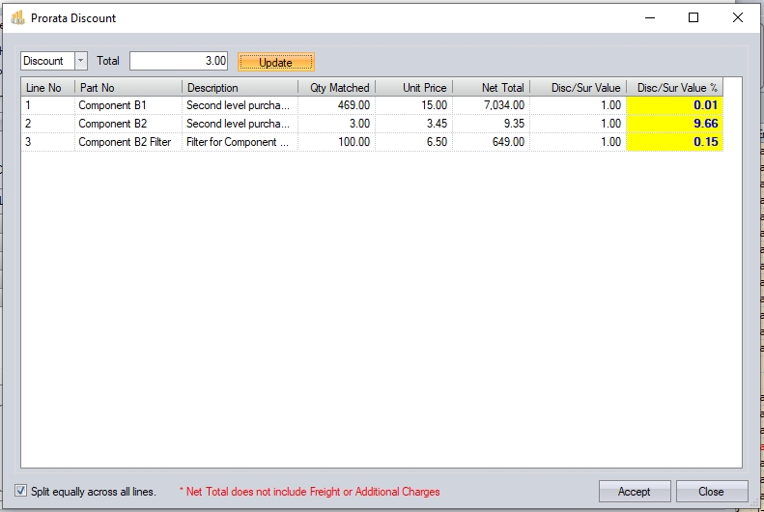The width and height of the screenshot is (764, 512).
Task: Select the Component B1 row
Action: pos(127,105)
